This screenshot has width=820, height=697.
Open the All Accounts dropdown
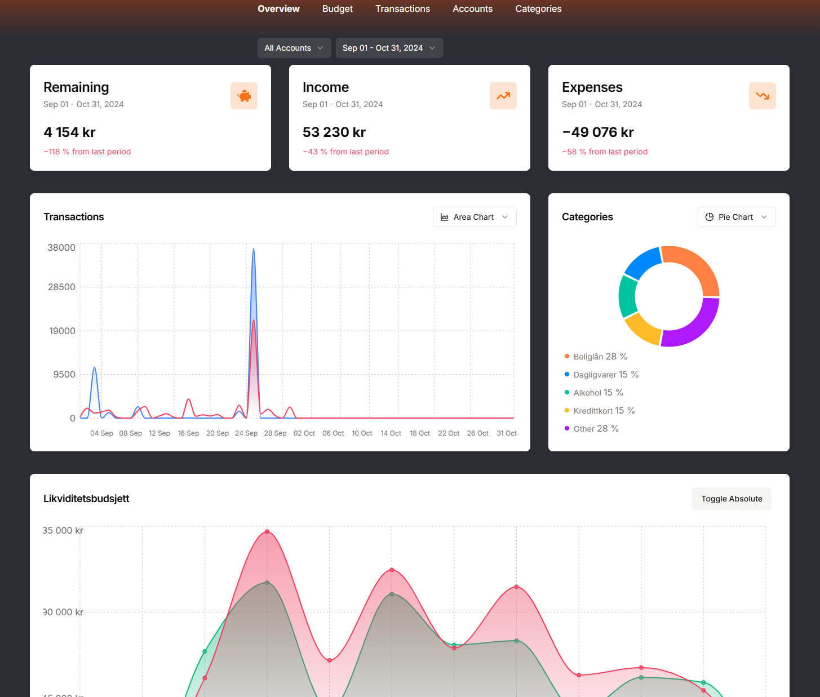294,48
